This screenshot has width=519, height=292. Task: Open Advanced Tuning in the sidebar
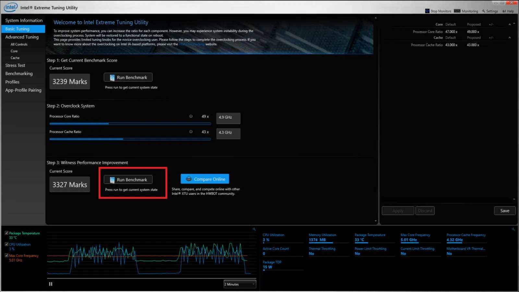(x=22, y=37)
